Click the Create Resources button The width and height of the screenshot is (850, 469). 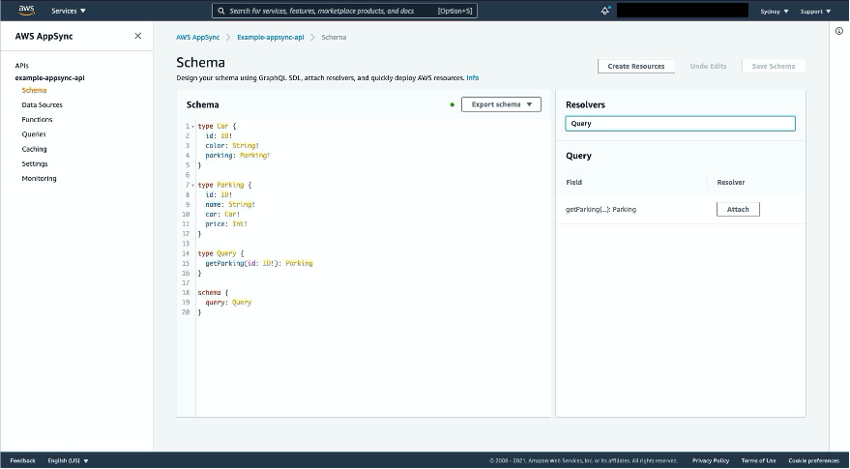635,66
